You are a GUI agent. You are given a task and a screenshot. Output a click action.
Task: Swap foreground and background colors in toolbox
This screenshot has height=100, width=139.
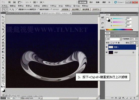click(4, 87)
